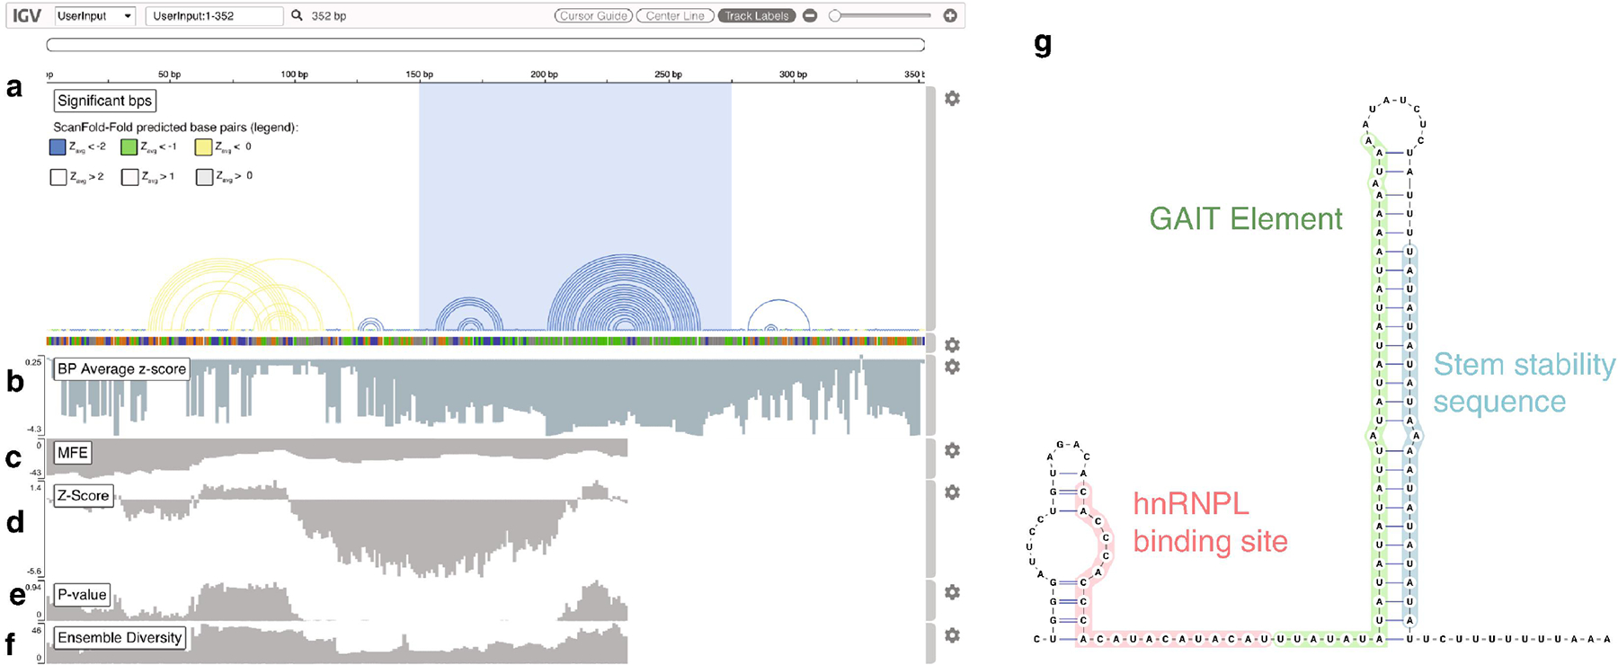Viewport: 1618px width, 665px height.
Task: Click the BP Average z-score track label
Action: point(121,368)
